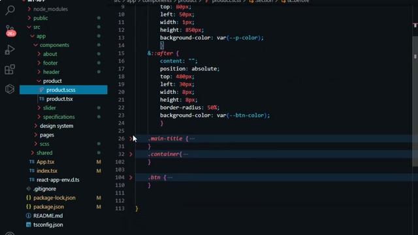418x235 pixels.
Task: Click the Sass icon beside product.scss
Action: pyautogui.click(x=42, y=90)
